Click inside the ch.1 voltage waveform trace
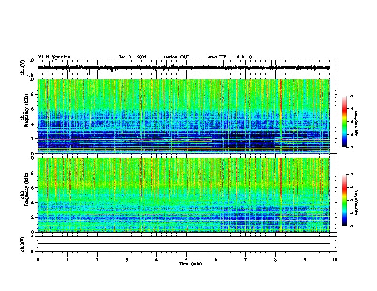377x291 pixels. [x=183, y=68]
